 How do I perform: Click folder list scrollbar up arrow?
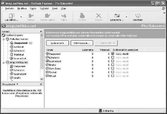pos(42,35)
